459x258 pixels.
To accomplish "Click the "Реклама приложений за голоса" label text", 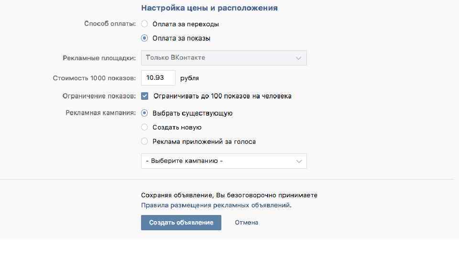I will (204, 141).
